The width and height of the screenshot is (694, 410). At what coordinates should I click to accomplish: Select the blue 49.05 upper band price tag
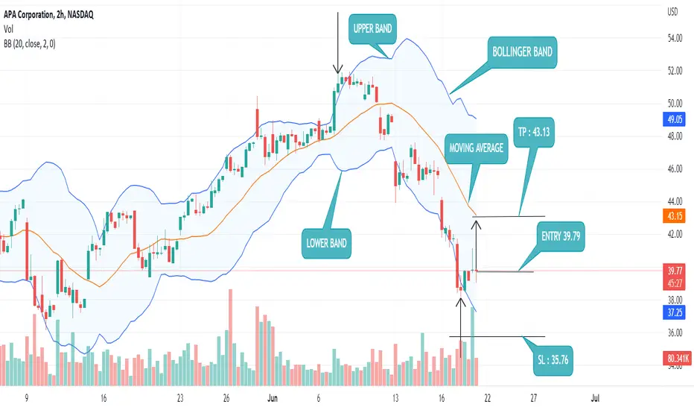[675, 119]
